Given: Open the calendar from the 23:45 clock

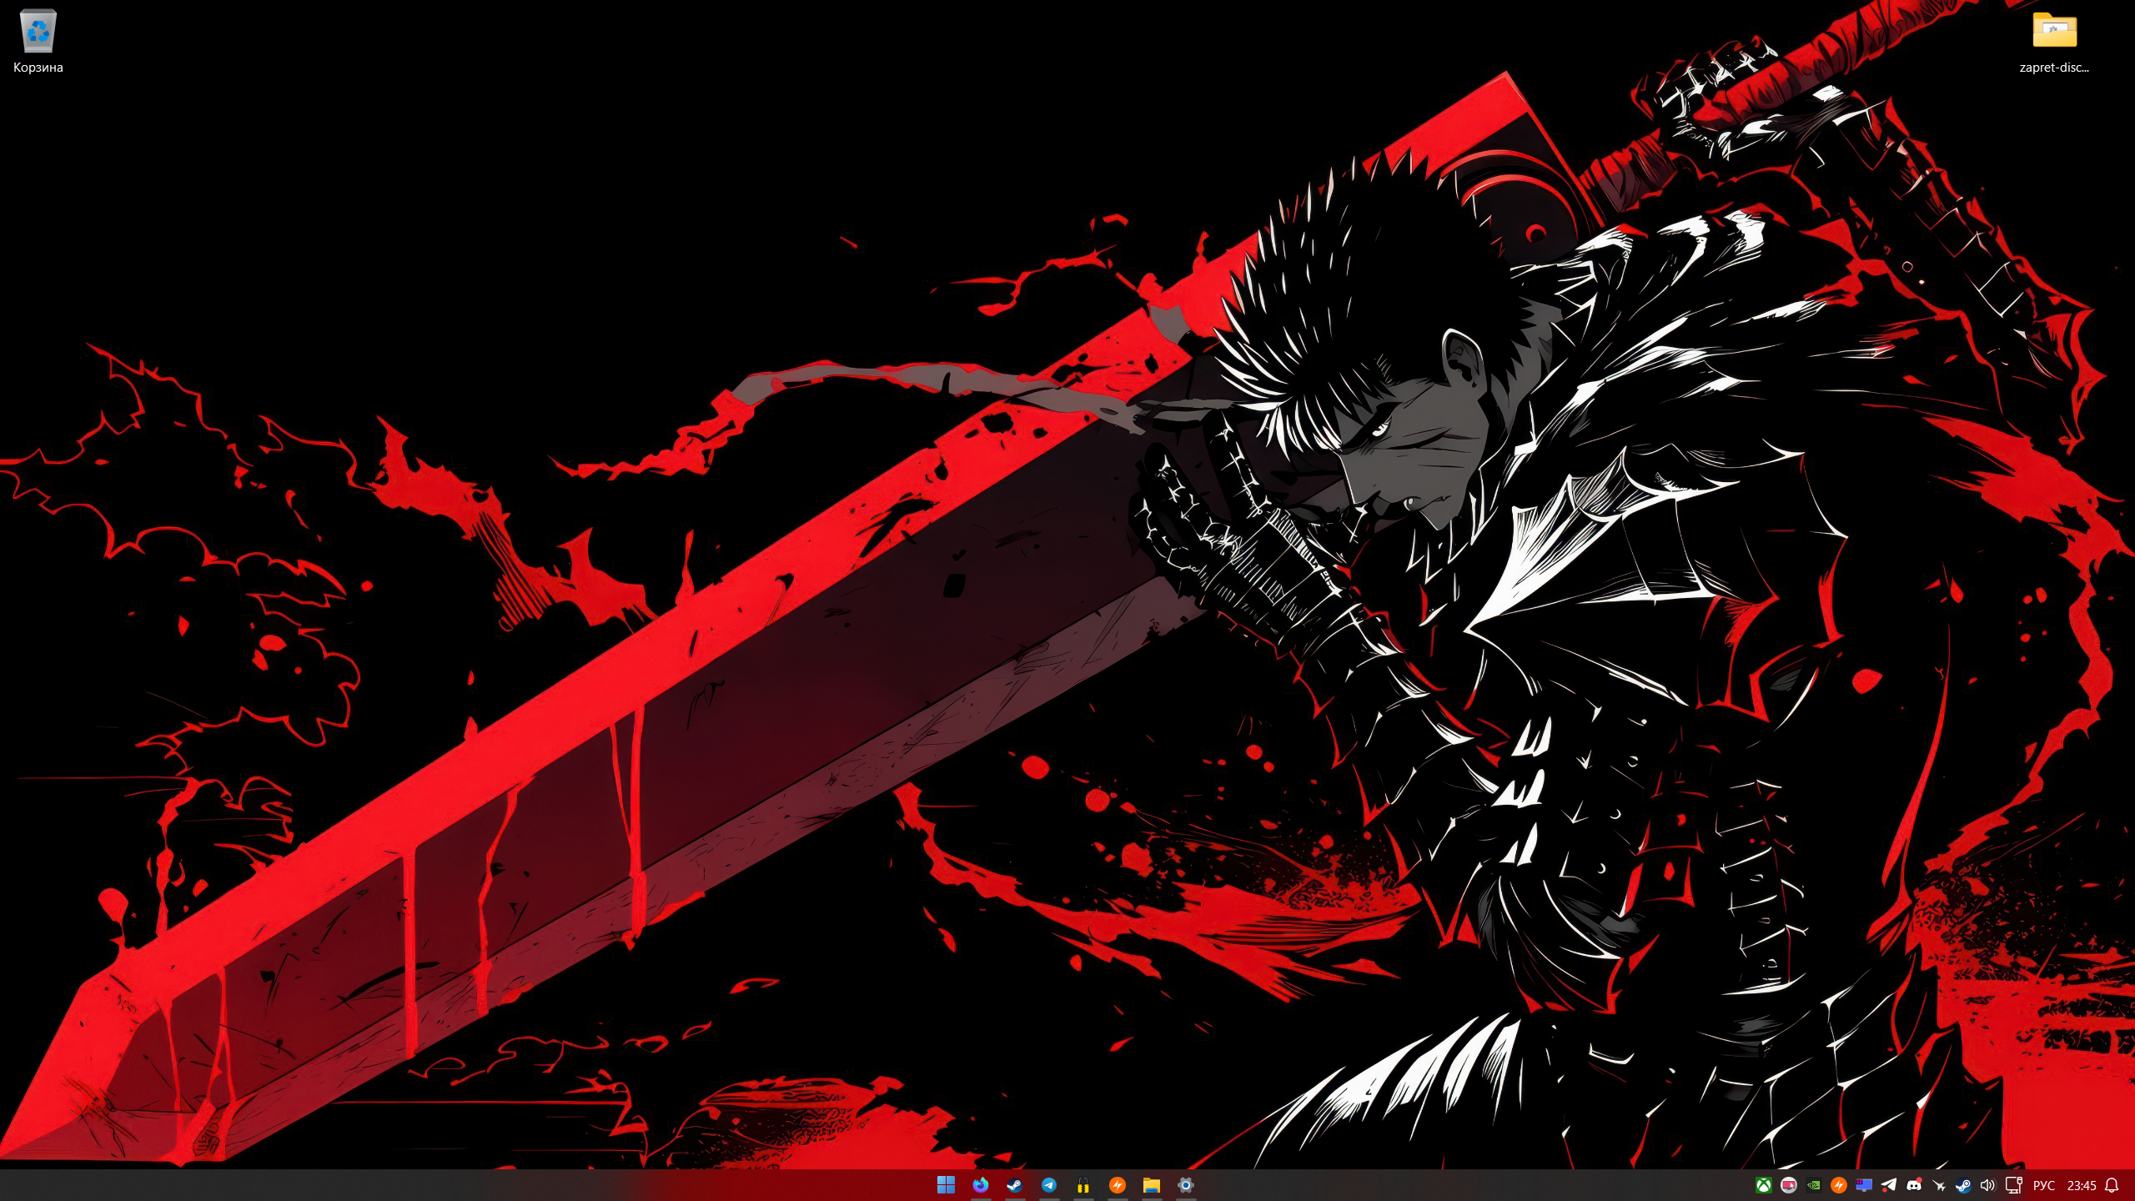Looking at the screenshot, I should (x=2082, y=1185).
